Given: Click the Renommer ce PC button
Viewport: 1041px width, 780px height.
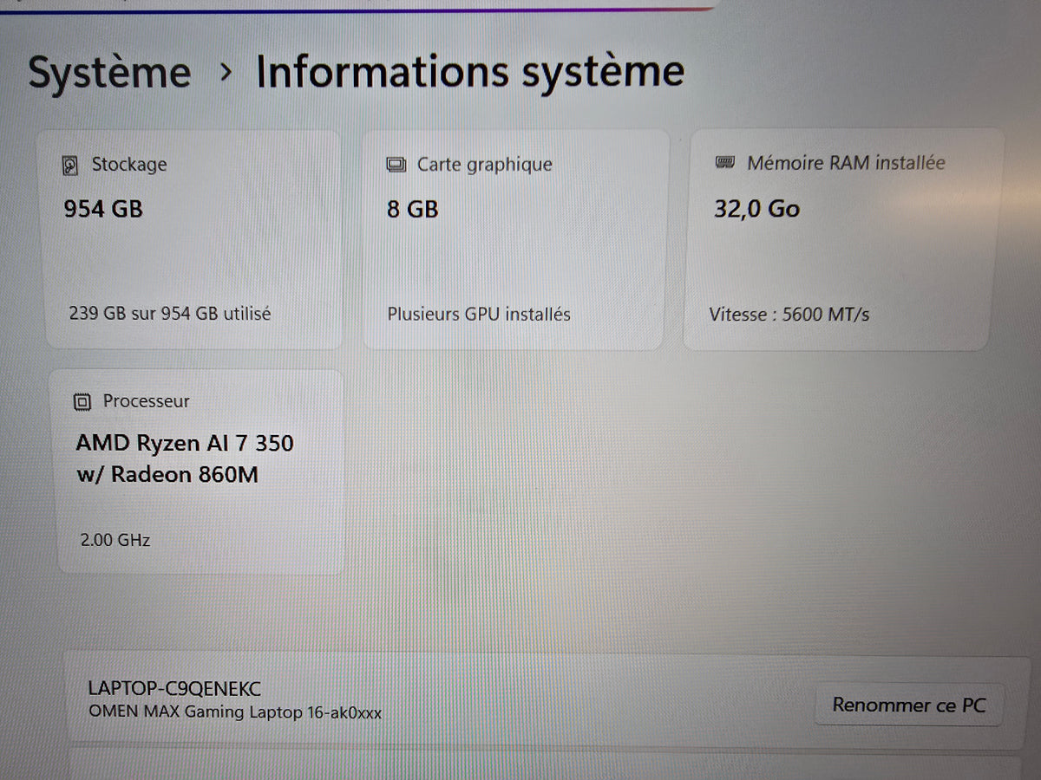Looking at the screenshot, I should [x=909, y=705].
